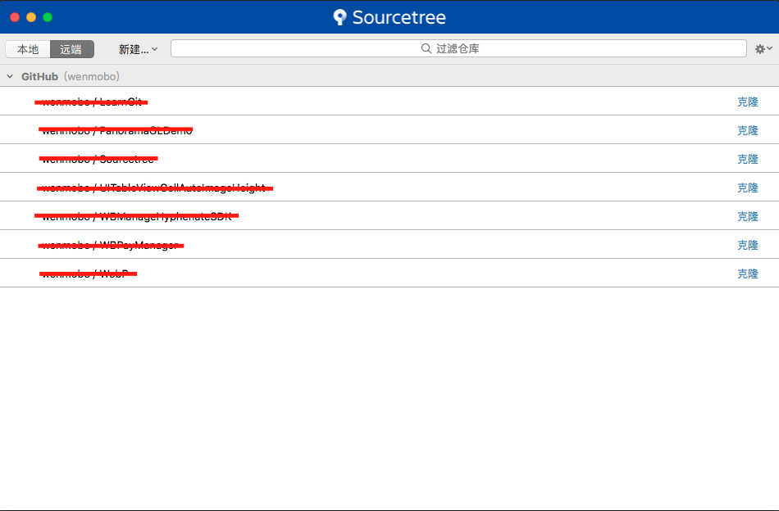This screenshot has width=779, height=511.
Task: Clone the last repository in list (WebP)
Action: [x=747, y=274]
